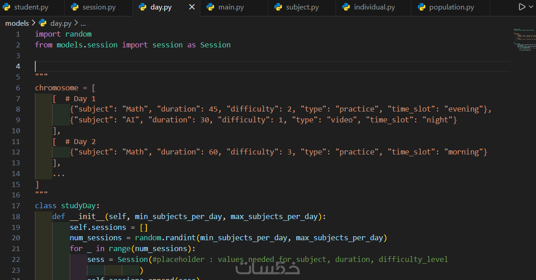Expand the models folder breadcrumb
This screenshot has width=536, height=280.
point(17,23)
